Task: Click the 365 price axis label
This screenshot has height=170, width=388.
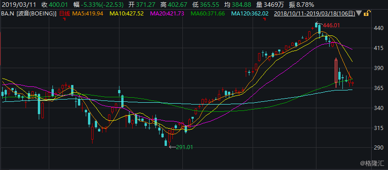Action: click(379, 88)
